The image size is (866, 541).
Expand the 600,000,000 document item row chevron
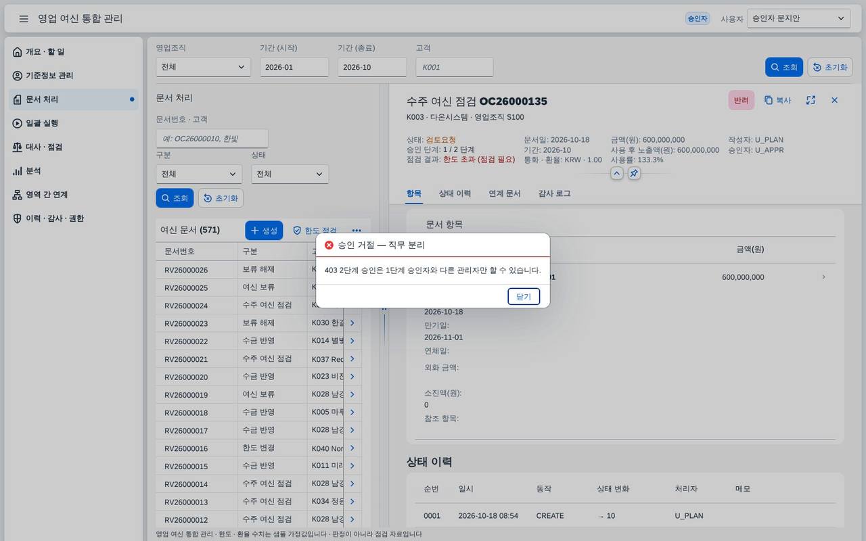(x=823, y=277)
